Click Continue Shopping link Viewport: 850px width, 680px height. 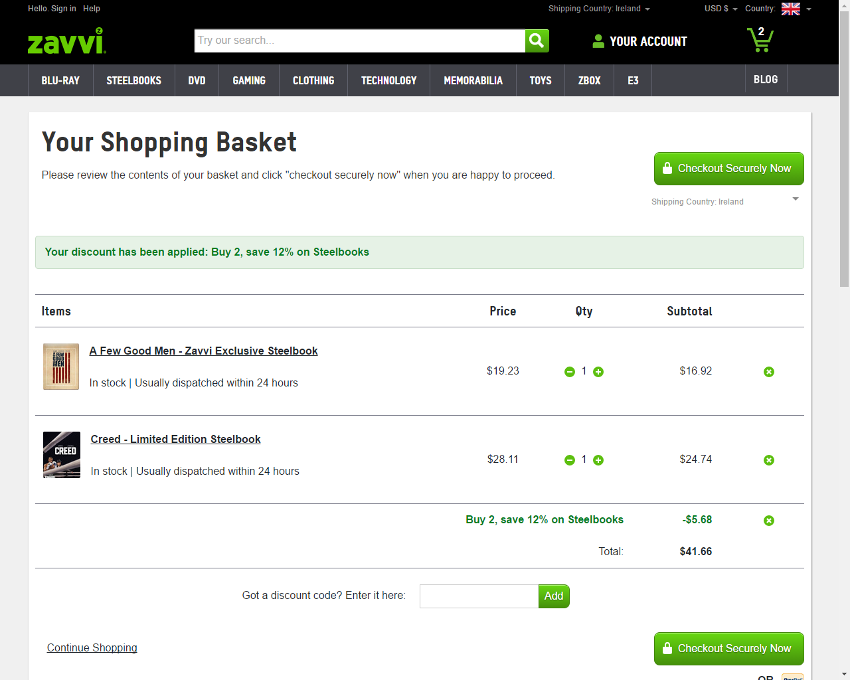[92, 647]
